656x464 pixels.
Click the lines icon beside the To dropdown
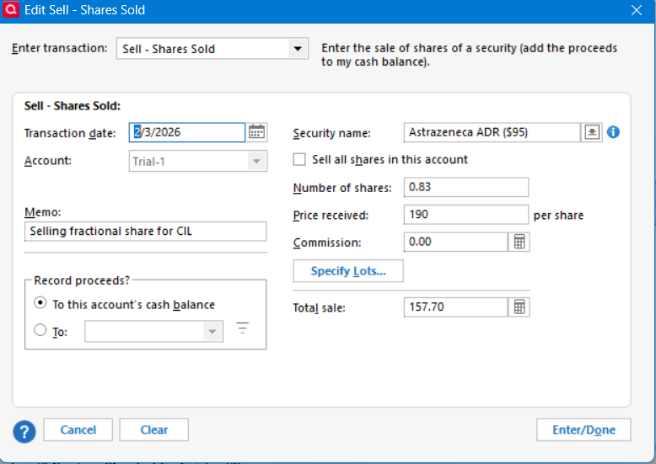point(243,329)
